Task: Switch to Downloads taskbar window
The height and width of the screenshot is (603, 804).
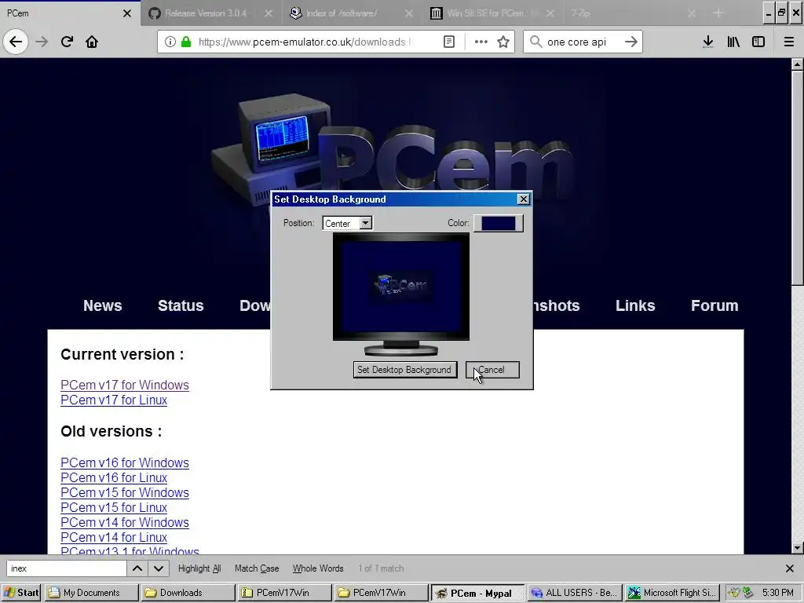Action: click(188, 593)
